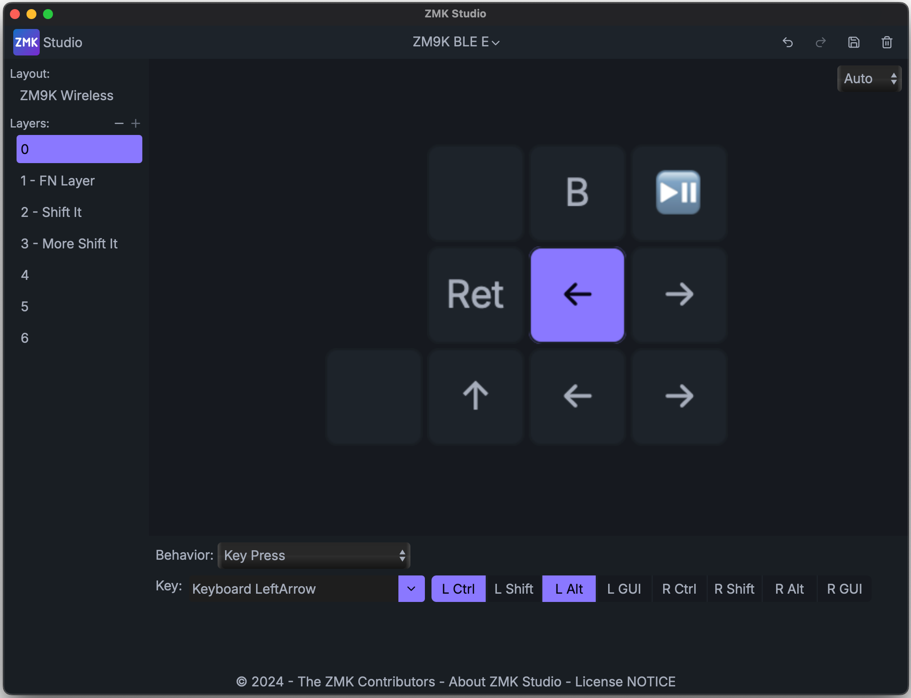Select the 1 - FN Layer
This screenshot has width=911, height=698.
79,181
